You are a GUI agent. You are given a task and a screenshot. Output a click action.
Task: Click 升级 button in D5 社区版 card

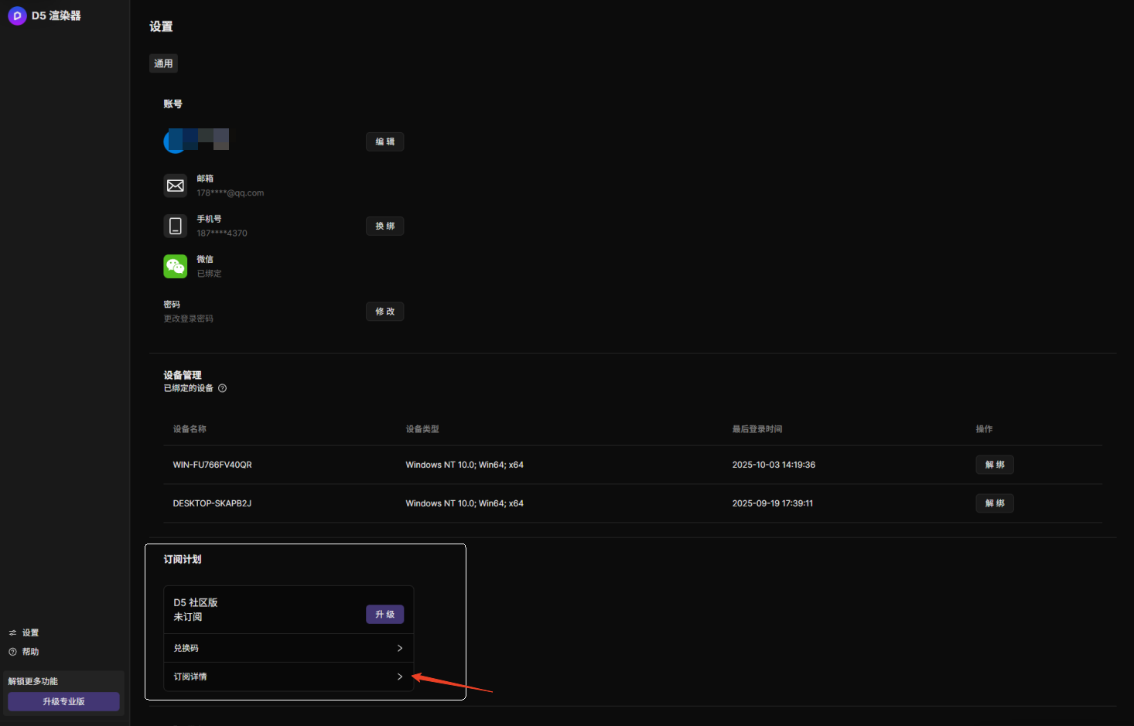click(x=384, y=614)
